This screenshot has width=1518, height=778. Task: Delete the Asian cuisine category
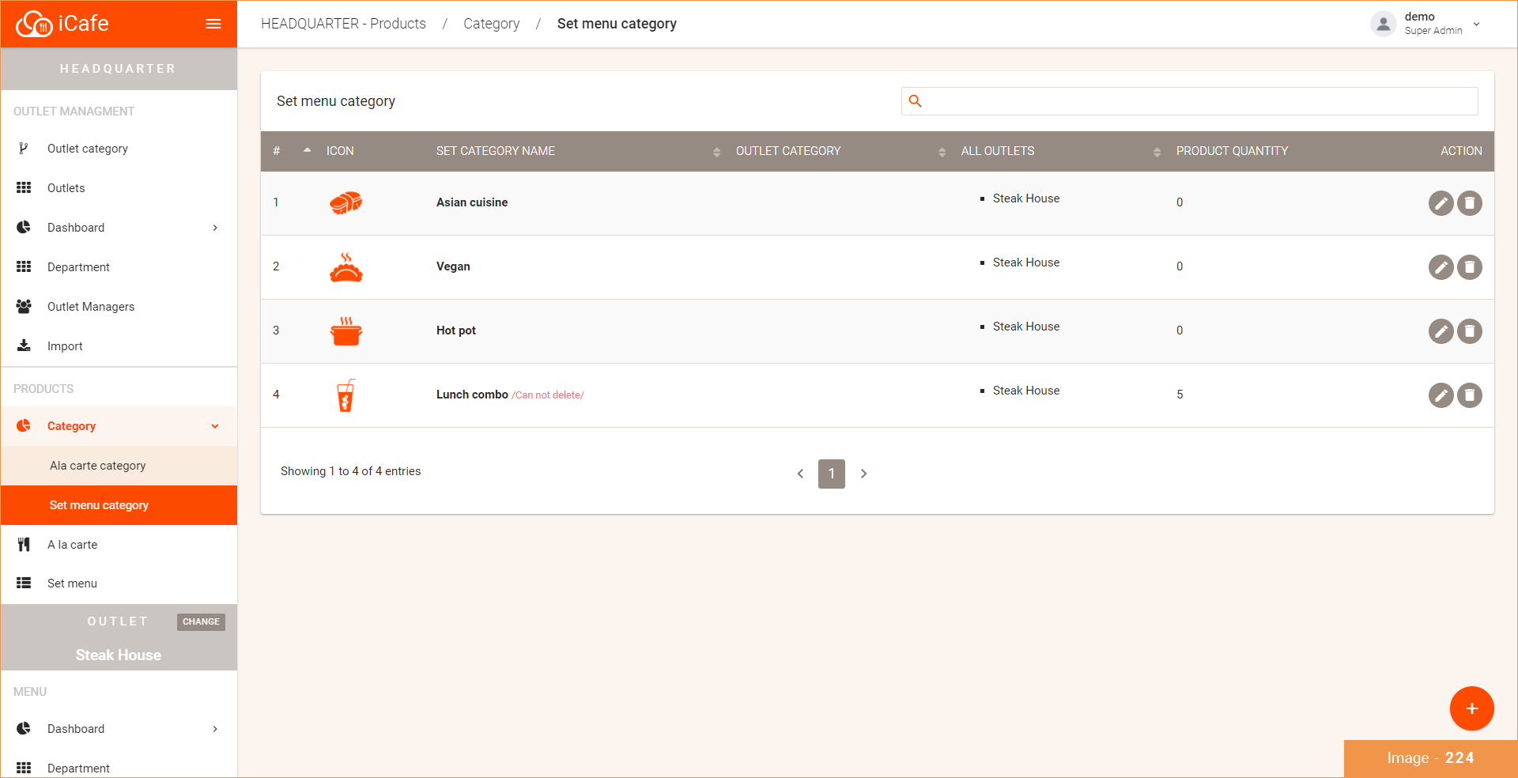(x=1470, y=203)
